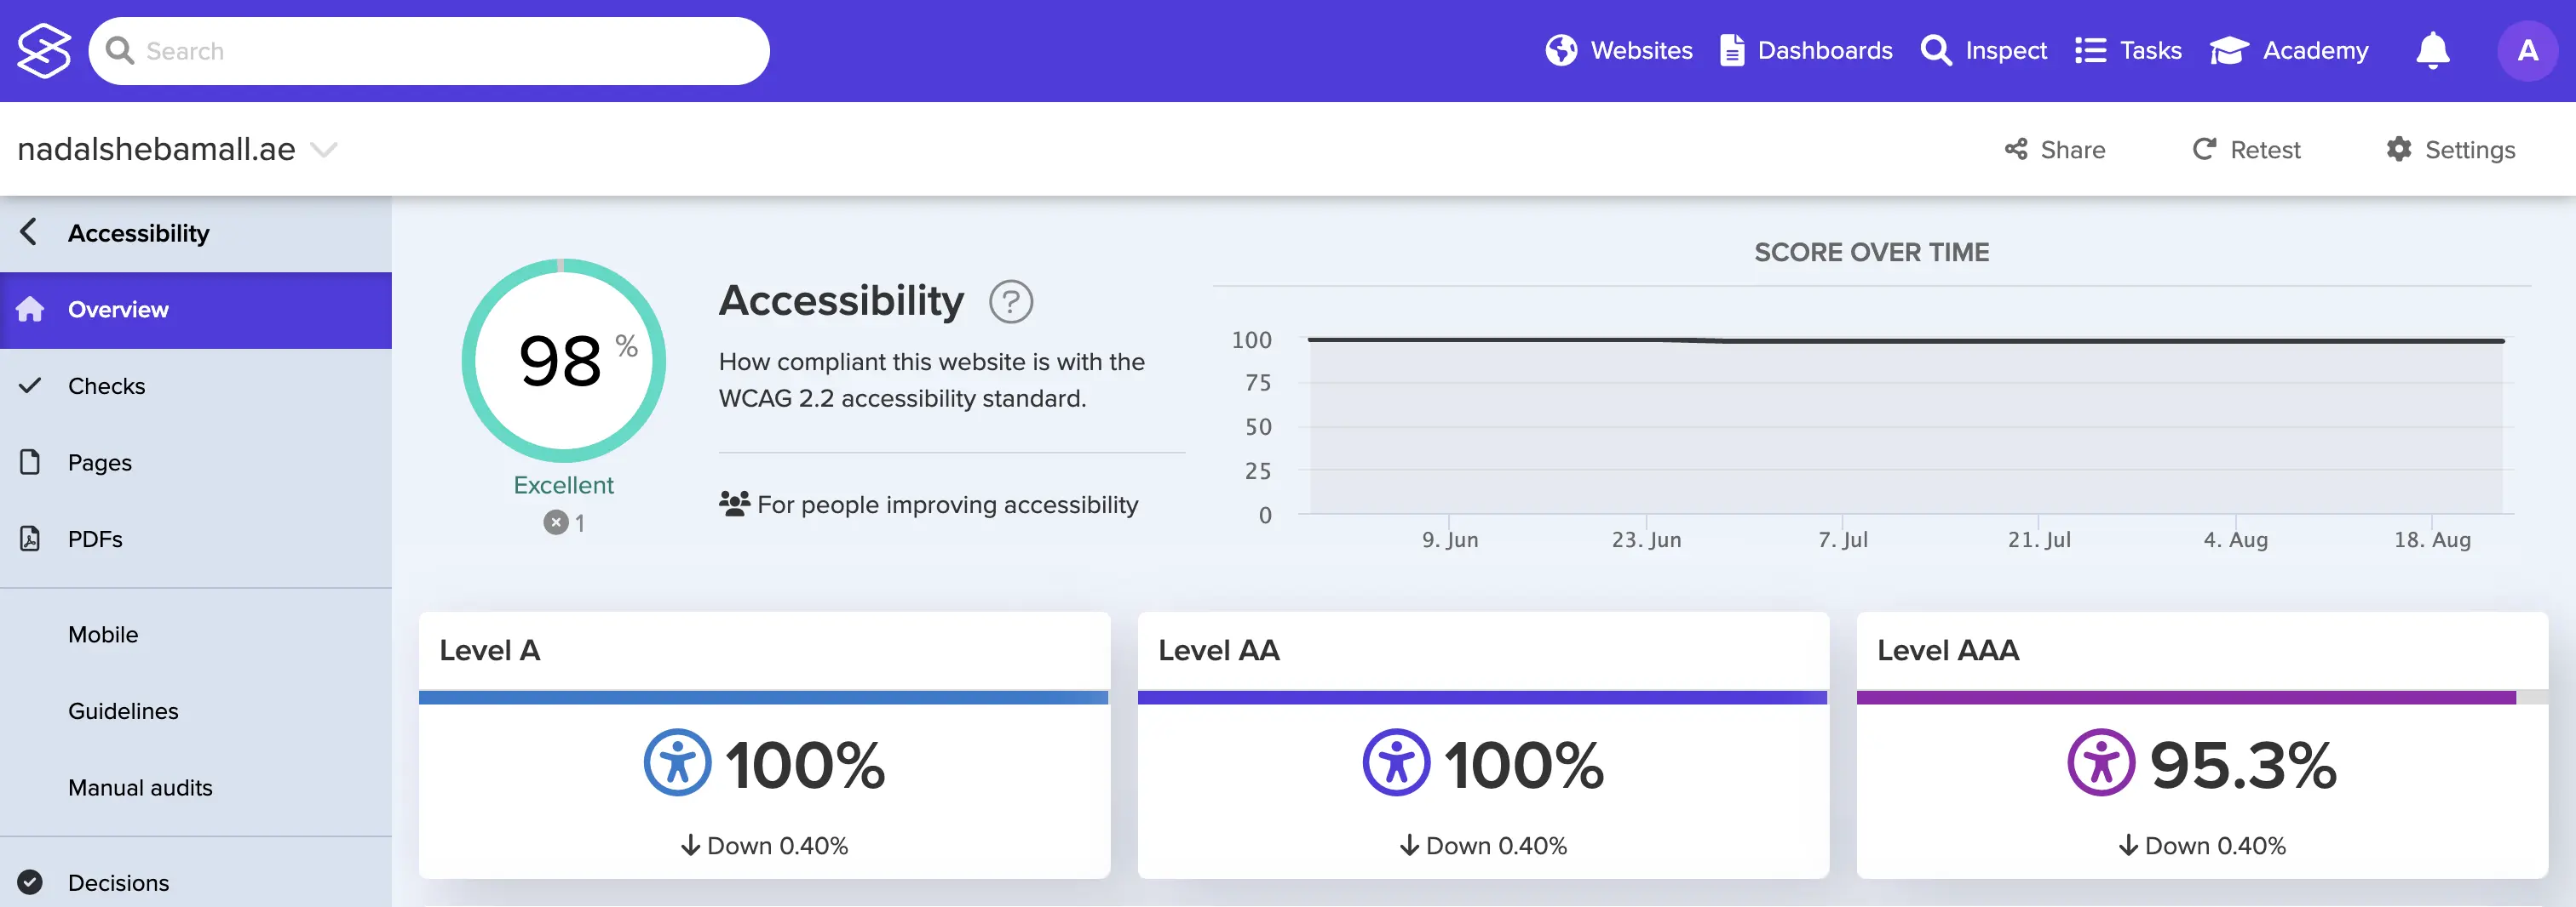The image size is (2576, 907).
Task: Click the Inspect magnifier icon
Action: (1936, 50)
